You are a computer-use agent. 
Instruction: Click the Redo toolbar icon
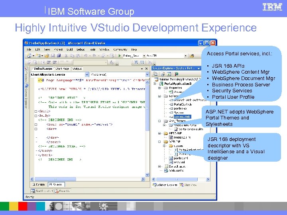pyautogui.click(x=94, y=56)
